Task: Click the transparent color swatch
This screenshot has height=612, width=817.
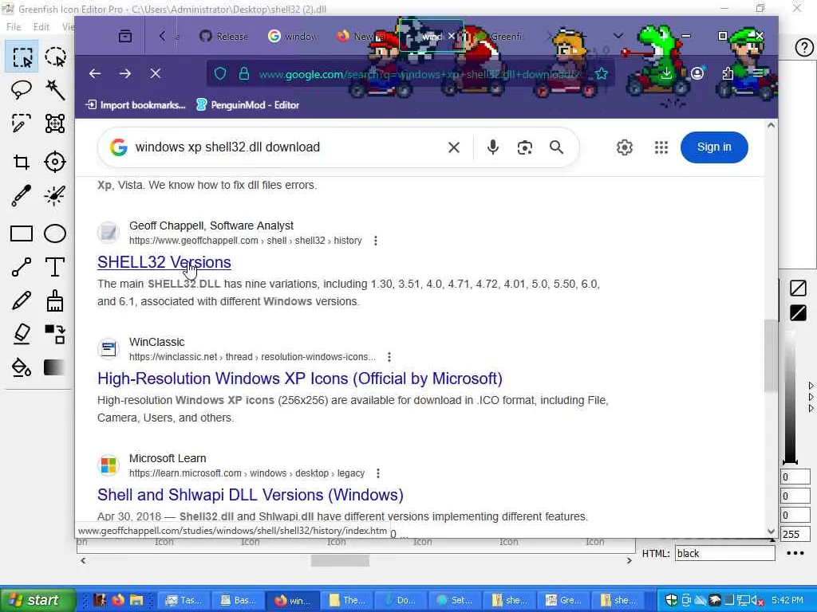Action: pos(798,288)
